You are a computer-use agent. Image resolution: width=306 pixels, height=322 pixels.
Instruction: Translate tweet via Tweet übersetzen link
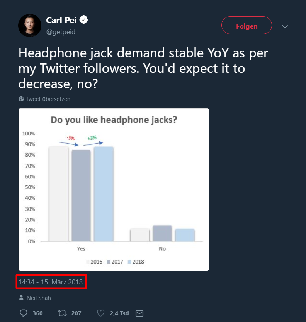click(x=48, y=99)
